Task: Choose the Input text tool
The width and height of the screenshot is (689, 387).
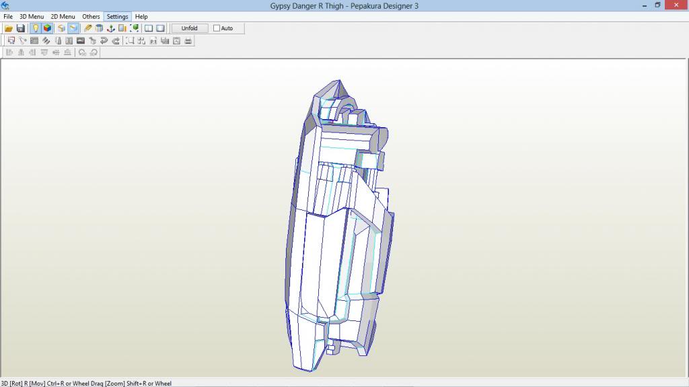Action: (x=69, y=41)
